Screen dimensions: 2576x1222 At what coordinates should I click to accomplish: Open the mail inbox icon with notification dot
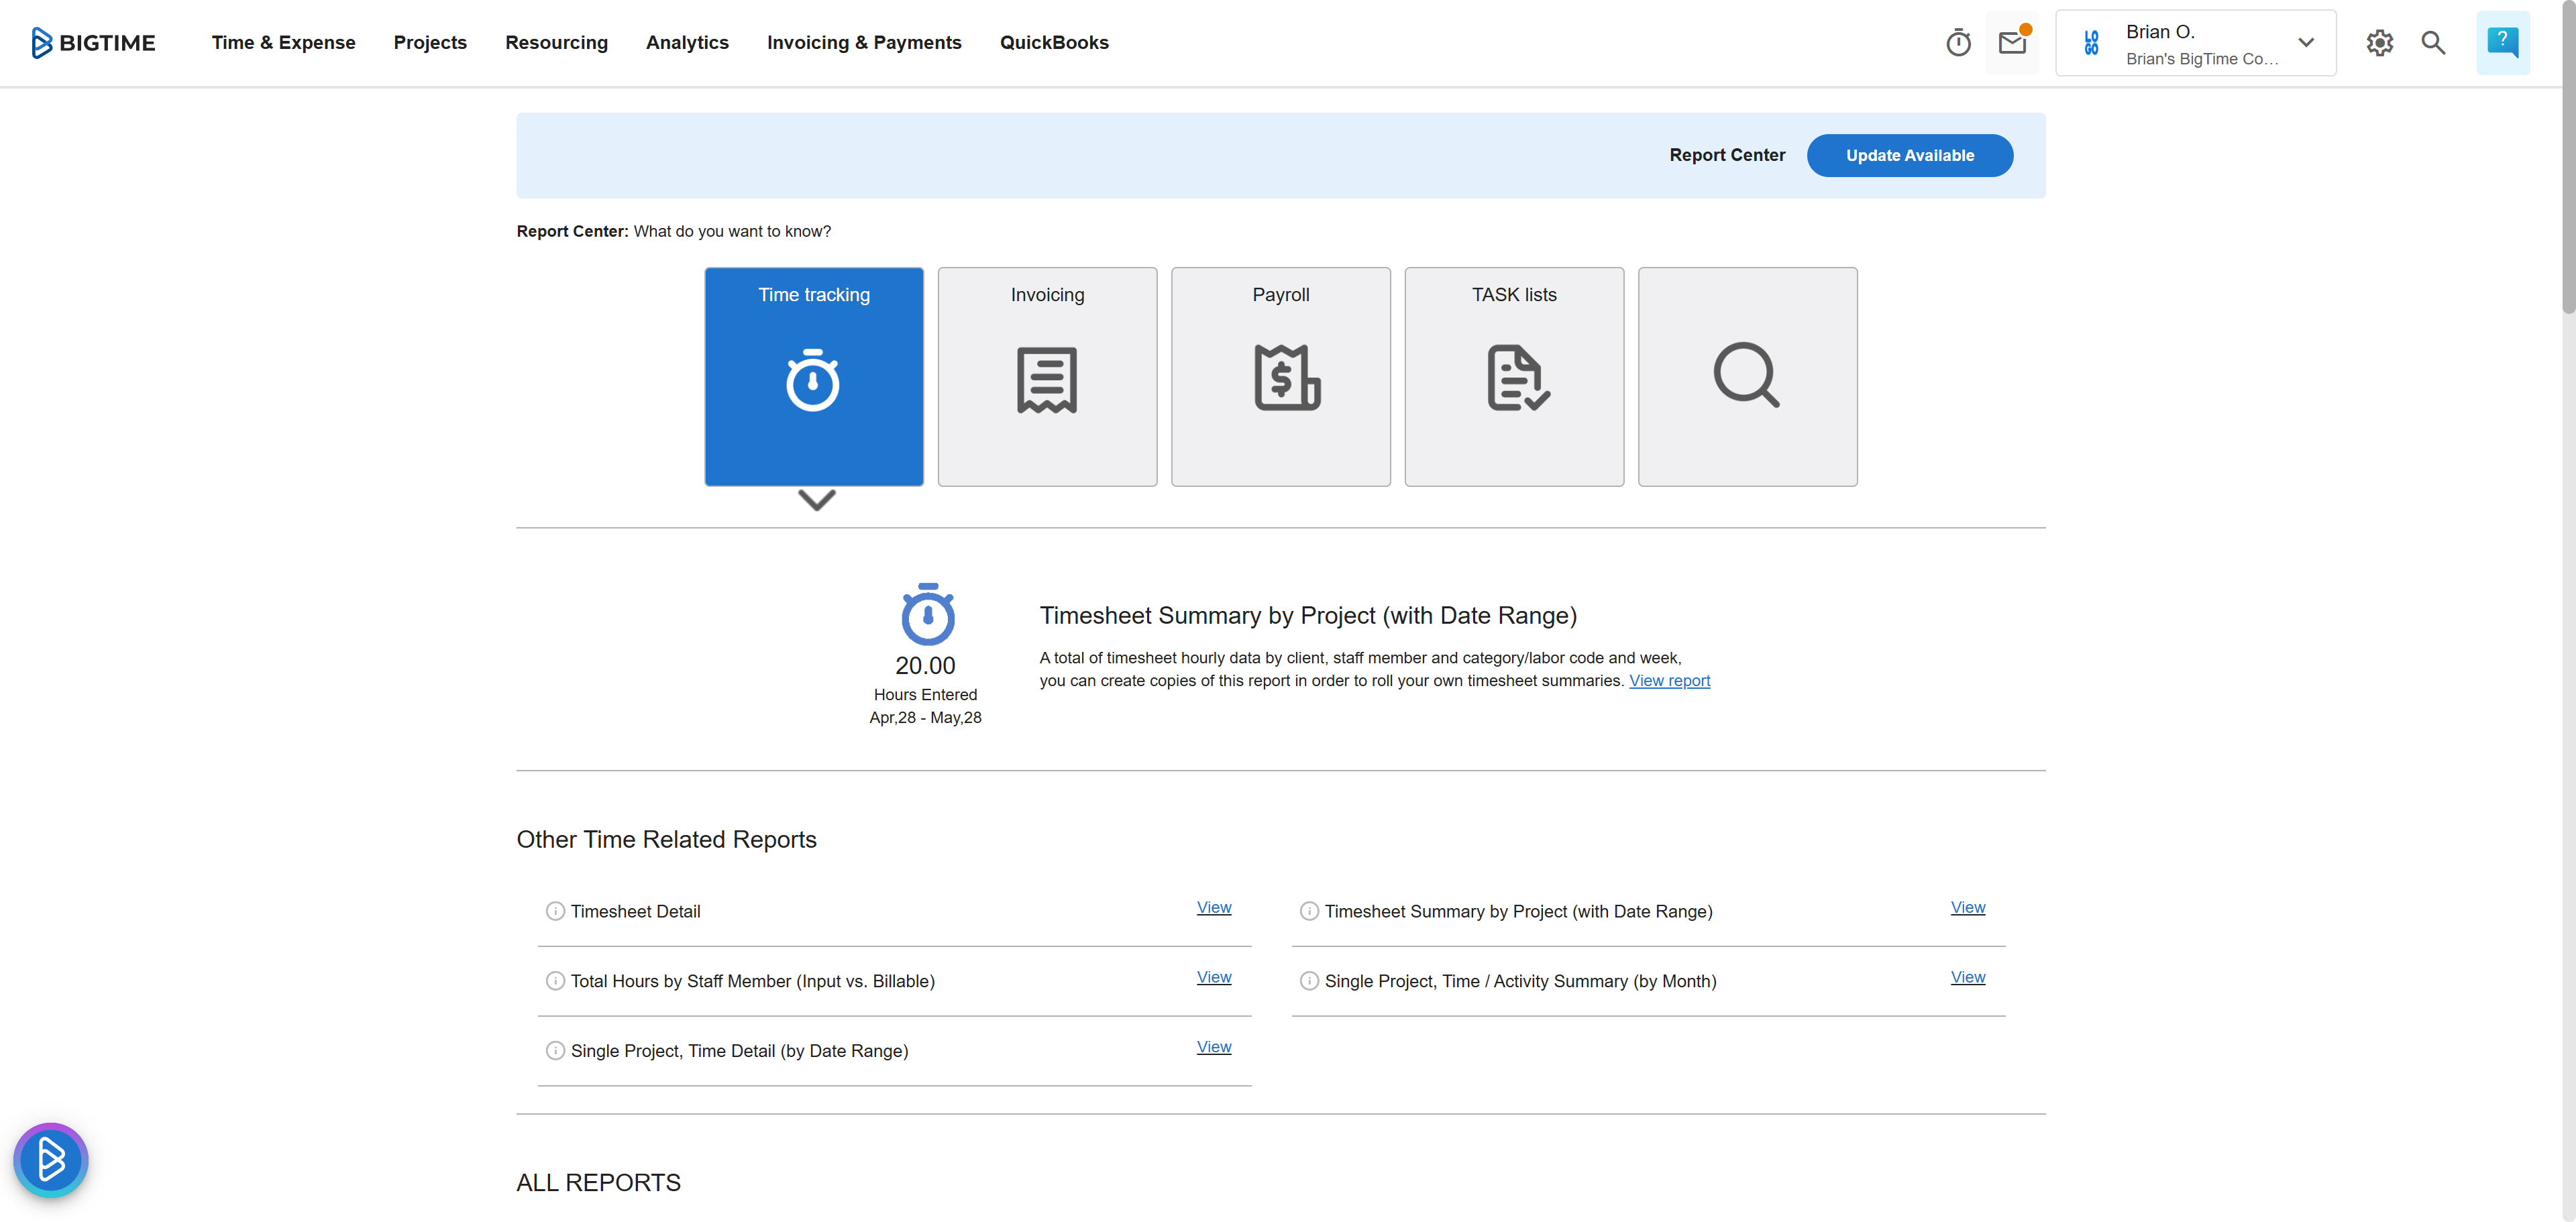[2013, 43]
